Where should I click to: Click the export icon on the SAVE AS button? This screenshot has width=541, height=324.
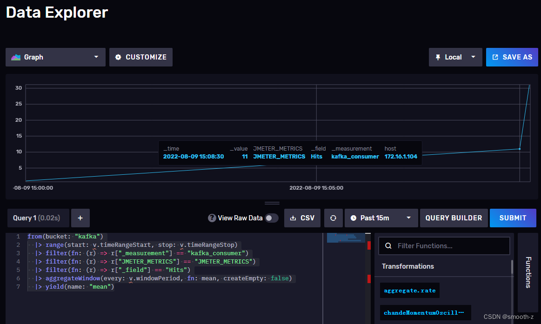[496, 57]
